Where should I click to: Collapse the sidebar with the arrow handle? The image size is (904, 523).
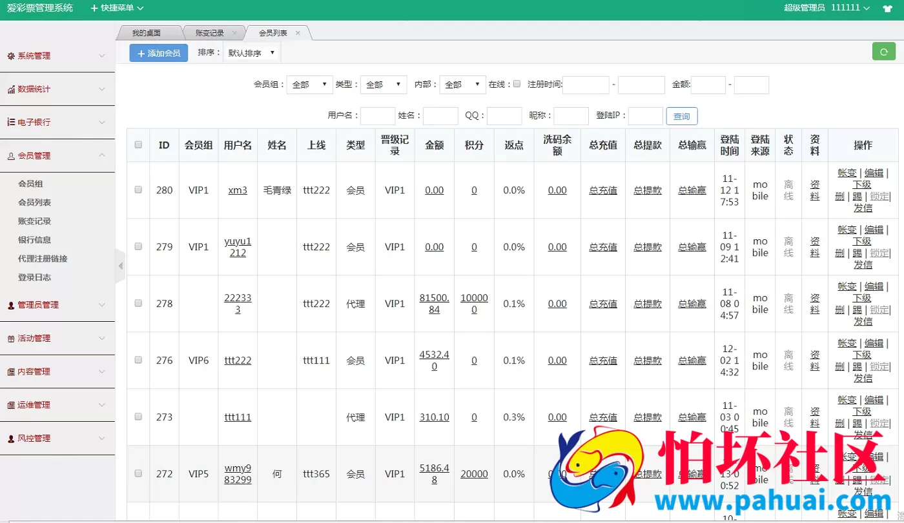[120, 266]
